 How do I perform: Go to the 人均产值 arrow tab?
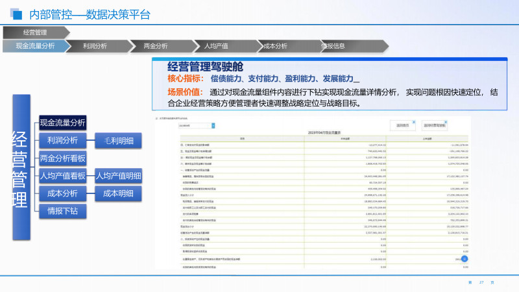[x=216, y=46]
